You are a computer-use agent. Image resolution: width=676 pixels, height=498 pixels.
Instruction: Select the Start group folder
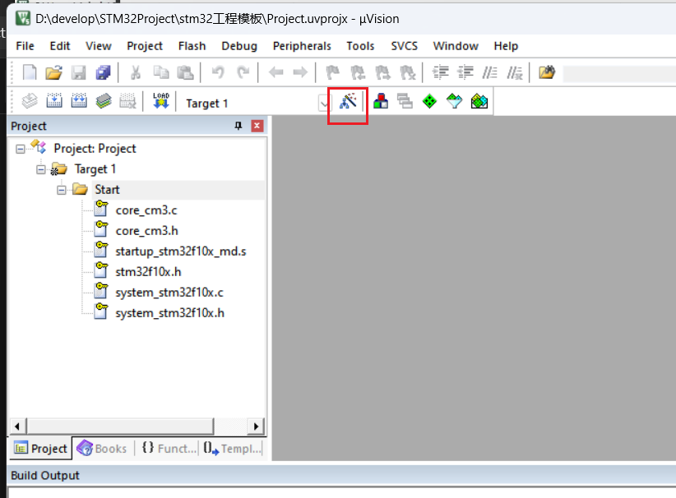point(107,190)
